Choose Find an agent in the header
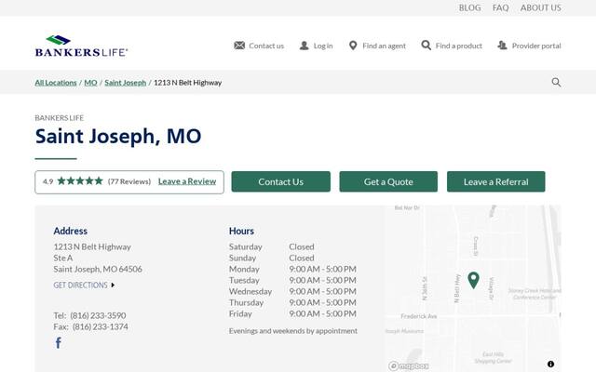596x372 pixels. tap(385, 46)
